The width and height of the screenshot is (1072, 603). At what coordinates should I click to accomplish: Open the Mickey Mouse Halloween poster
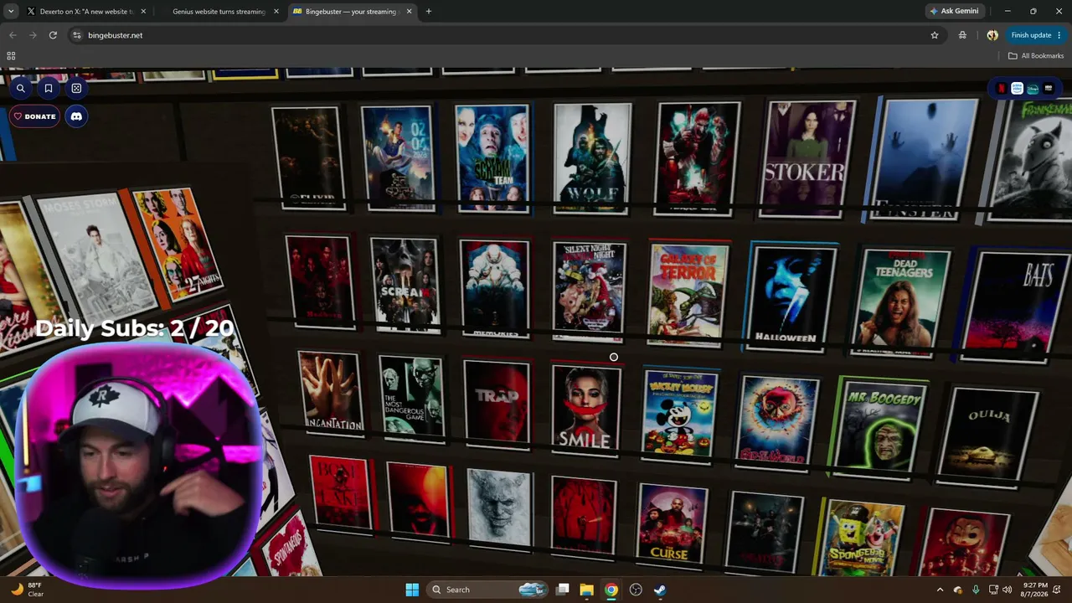[680, 415]
